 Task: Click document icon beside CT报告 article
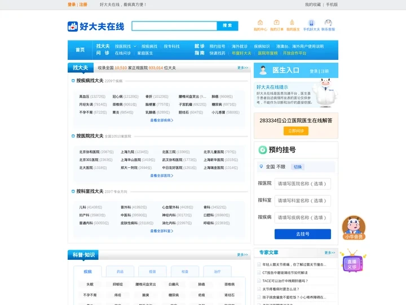tap(259, 273)
